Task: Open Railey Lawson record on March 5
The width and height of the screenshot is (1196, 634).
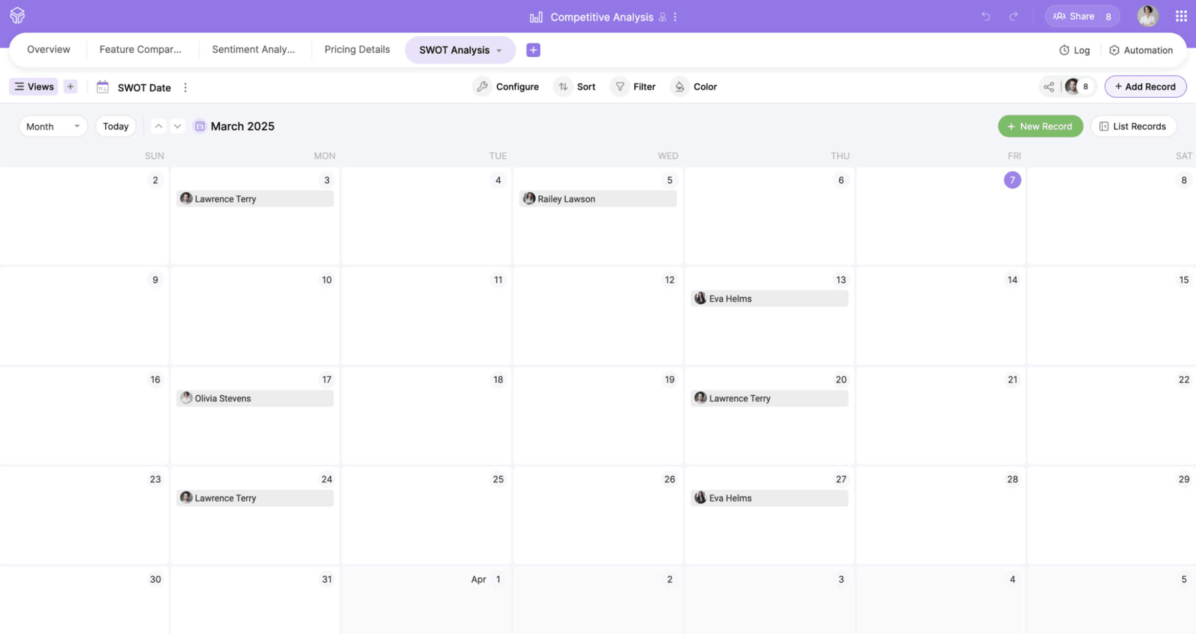Action: pos(597,199)
